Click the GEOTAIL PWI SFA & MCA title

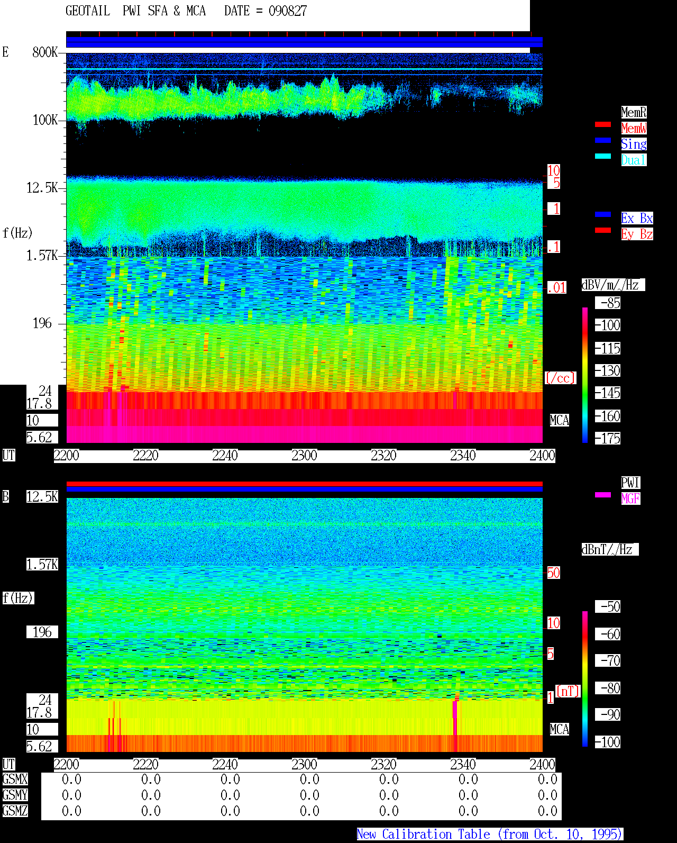(186, 11)
